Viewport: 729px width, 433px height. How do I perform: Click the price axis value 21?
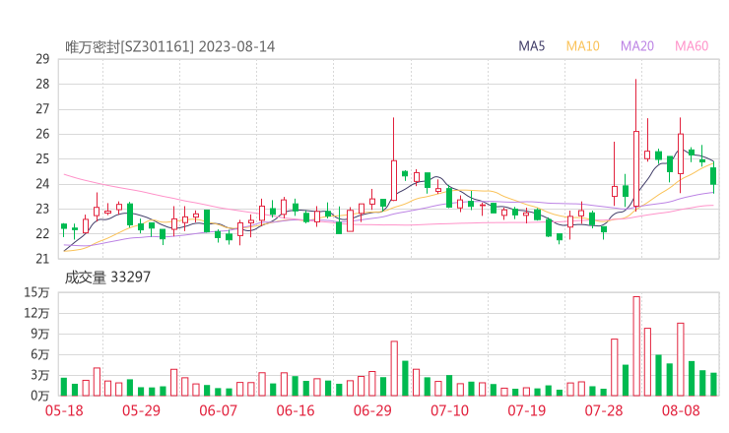42,259
